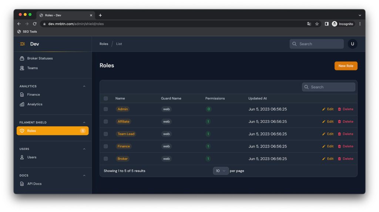Select the Roles item in sidebar
This screenshot has height=212, width=379.
click(53, 131)
